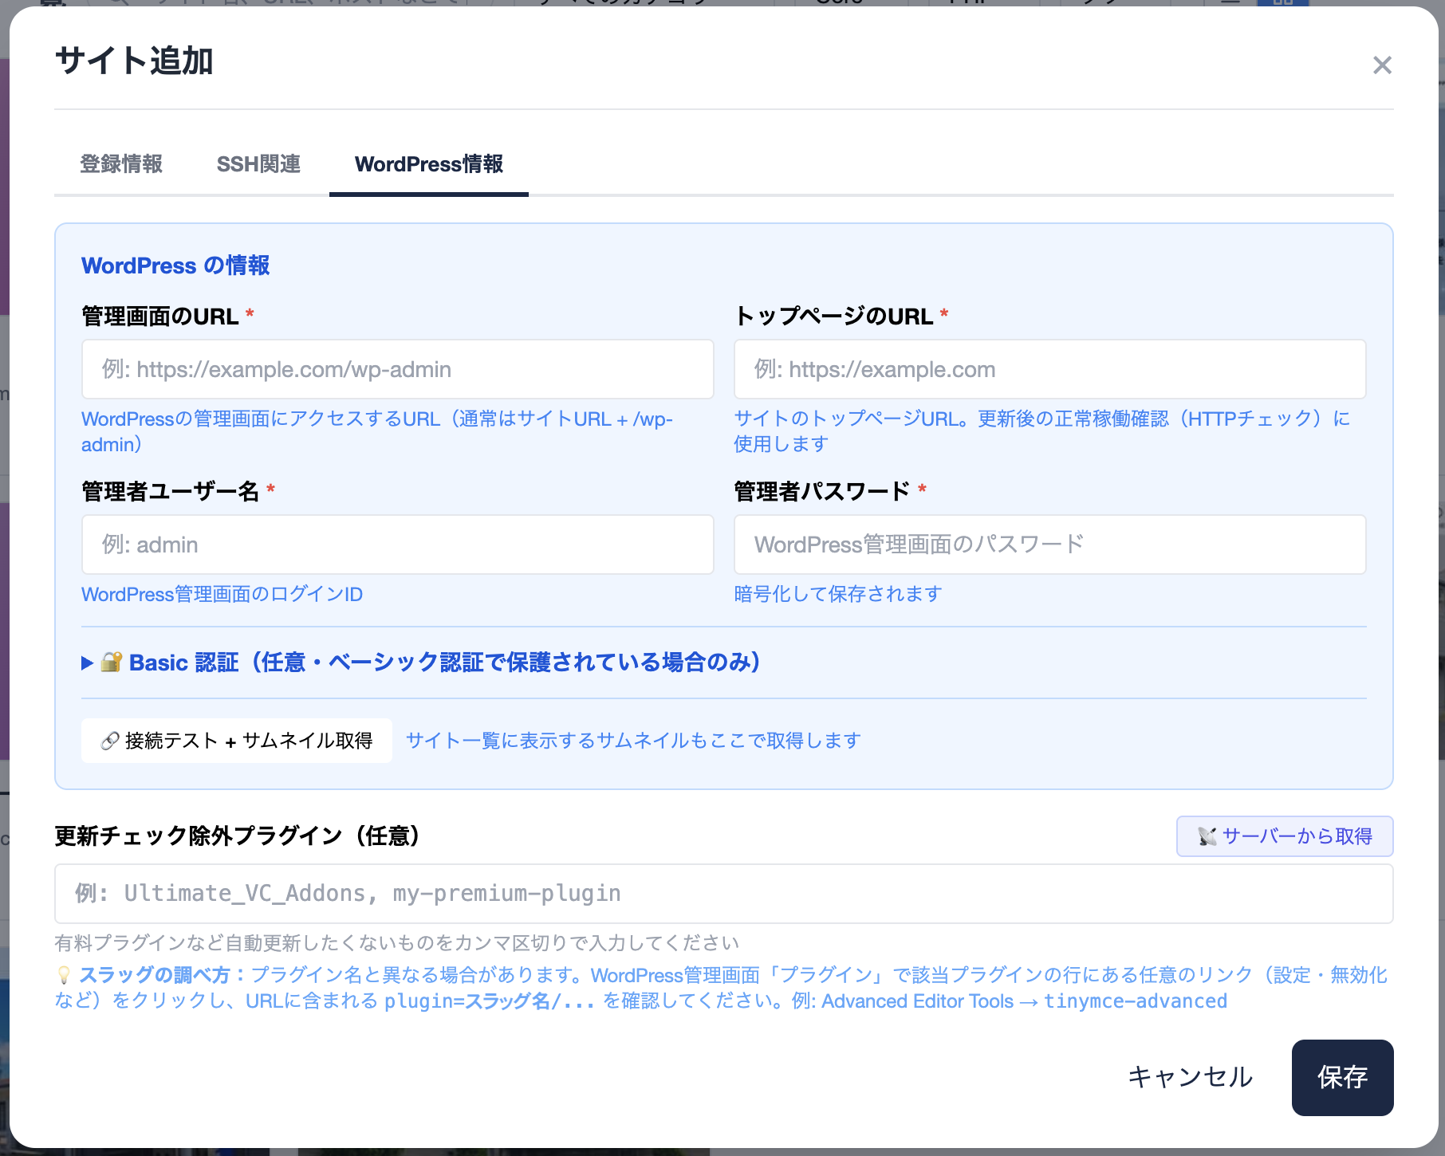Click the 暗号化して保存されます hint text

click(838, 594)
